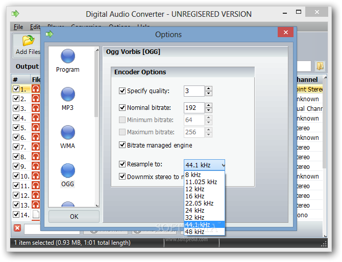
Task: Click category list scrollbar thumb in Options
Action: [96, 84]
